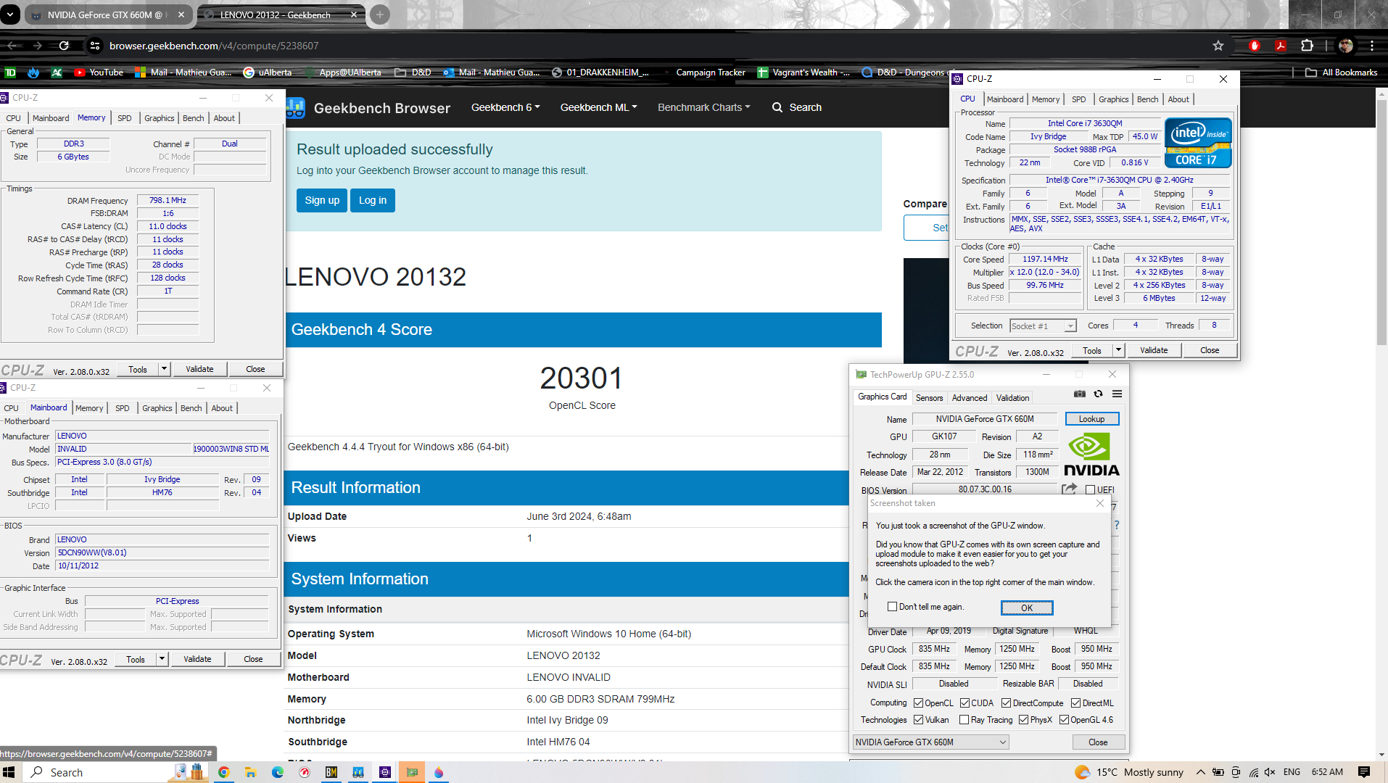The height and width of the screenshot is (783, 1388).
Task: Open the notification center icon
Action: point(1364,772)
